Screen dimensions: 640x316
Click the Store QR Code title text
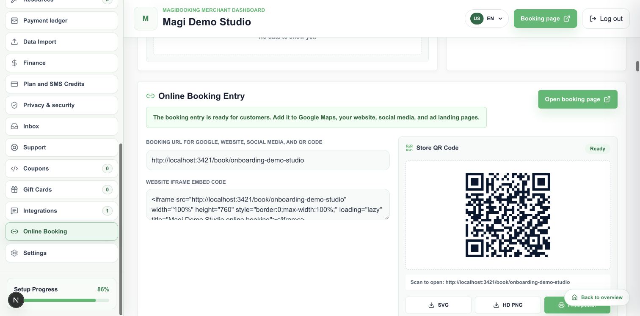(437, 148)
